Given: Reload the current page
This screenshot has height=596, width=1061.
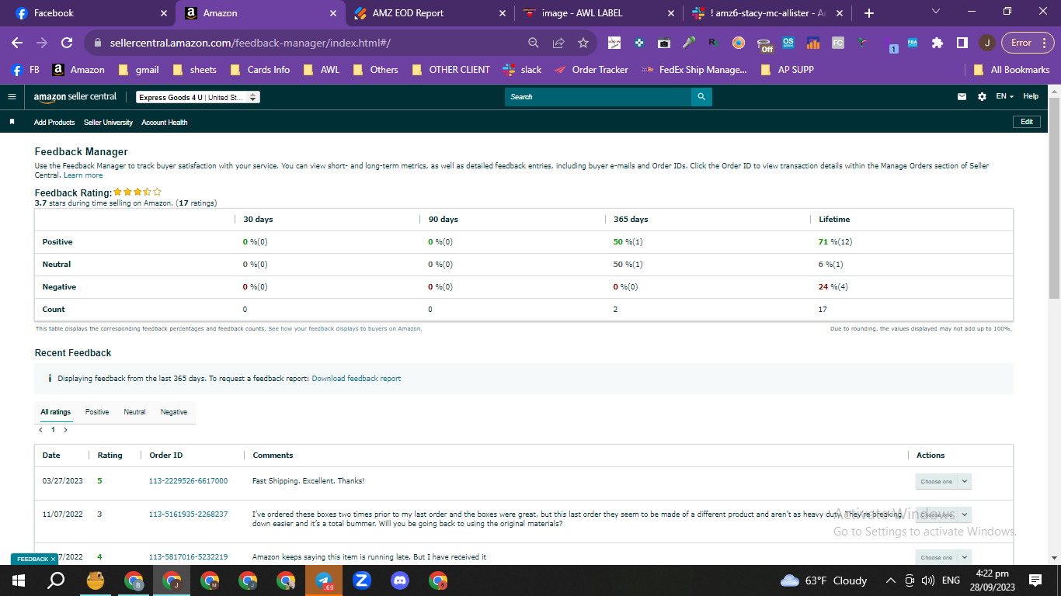Looking at the screenshot, I should [67, 43].
